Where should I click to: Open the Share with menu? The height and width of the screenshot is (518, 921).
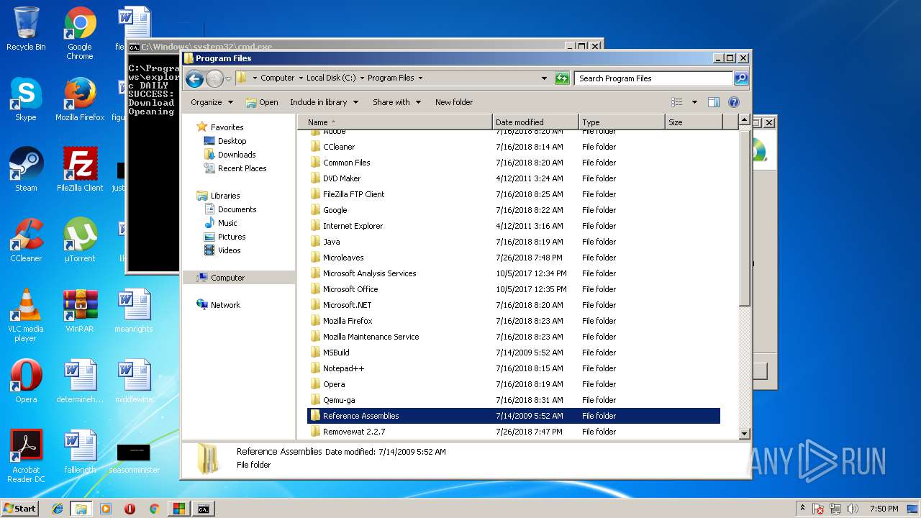(396, 102)
